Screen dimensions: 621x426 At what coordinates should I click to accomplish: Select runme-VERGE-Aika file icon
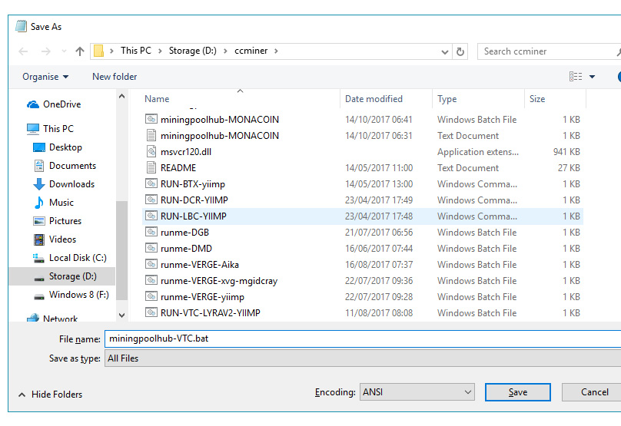151,264
